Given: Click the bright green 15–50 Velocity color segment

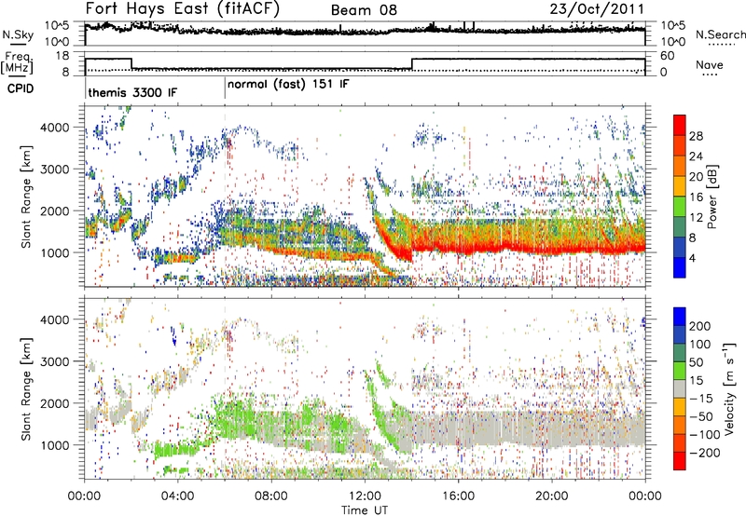Looking at the screenshot, I should click(680, 371).
